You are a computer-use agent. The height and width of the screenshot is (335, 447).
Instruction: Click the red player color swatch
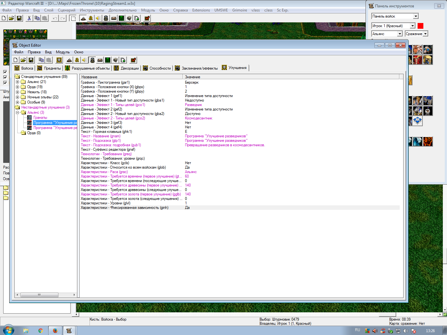pos(420,26)
